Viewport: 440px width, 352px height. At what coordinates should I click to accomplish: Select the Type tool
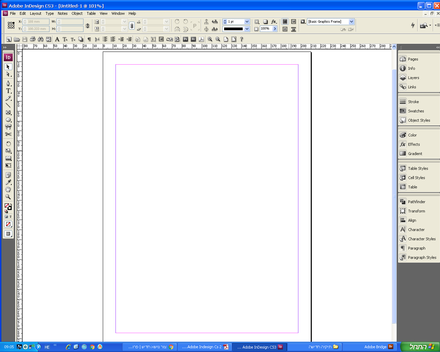pos(8,91)
